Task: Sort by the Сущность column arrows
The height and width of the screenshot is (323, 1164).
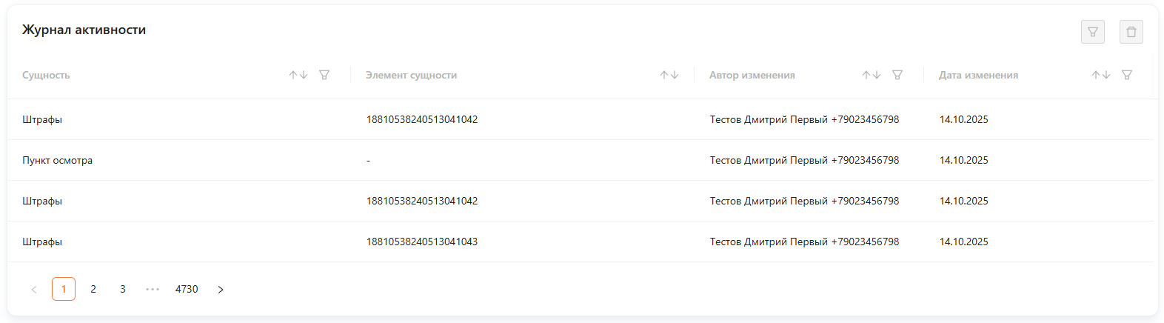Action: point(298,75)
